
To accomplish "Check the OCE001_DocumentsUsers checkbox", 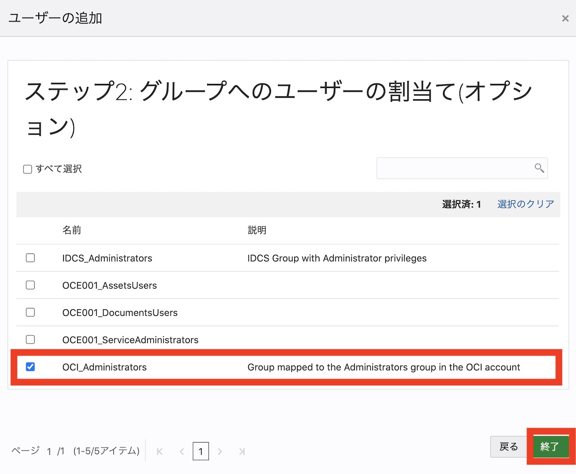I will click(x=30, y=312).
